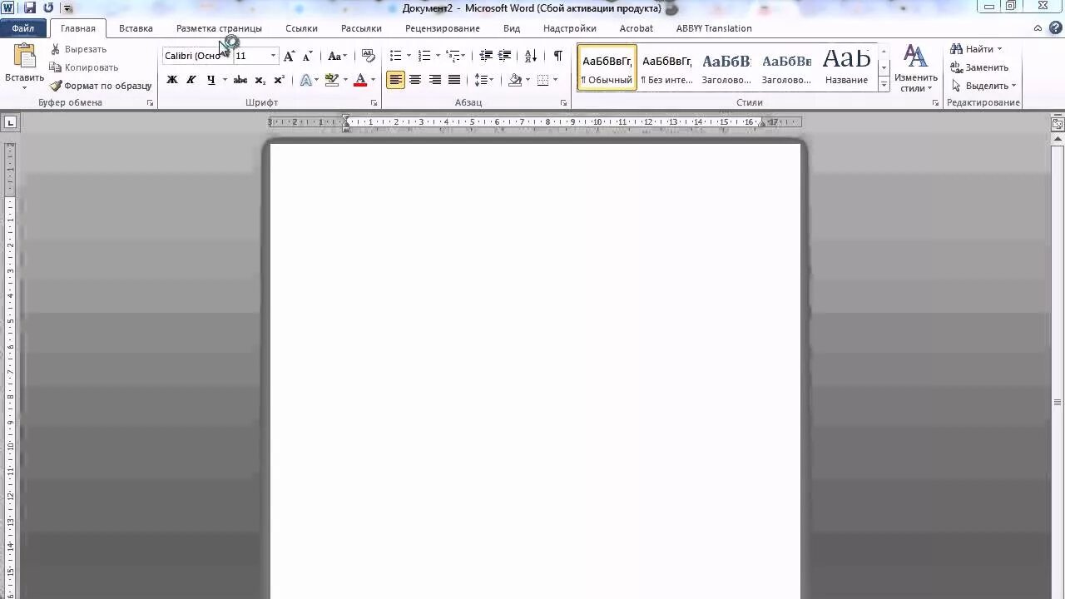Open the underline style dropdown arrow
Viewport: 1065px width, 599px height.
[x=225, y=80]
